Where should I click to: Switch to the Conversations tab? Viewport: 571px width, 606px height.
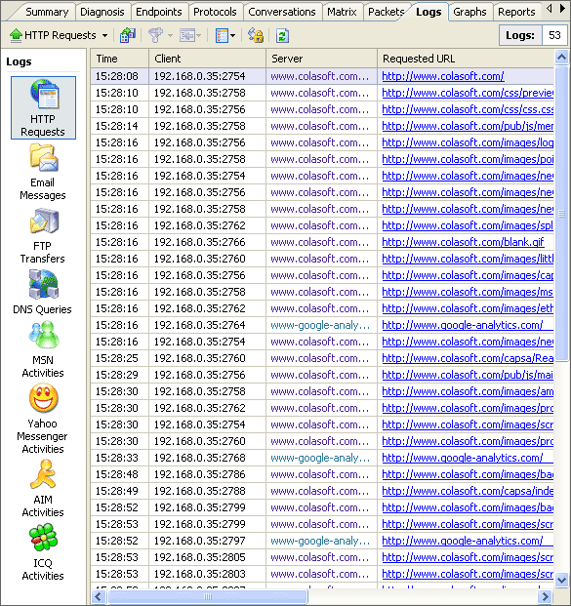tap(282, 12)
